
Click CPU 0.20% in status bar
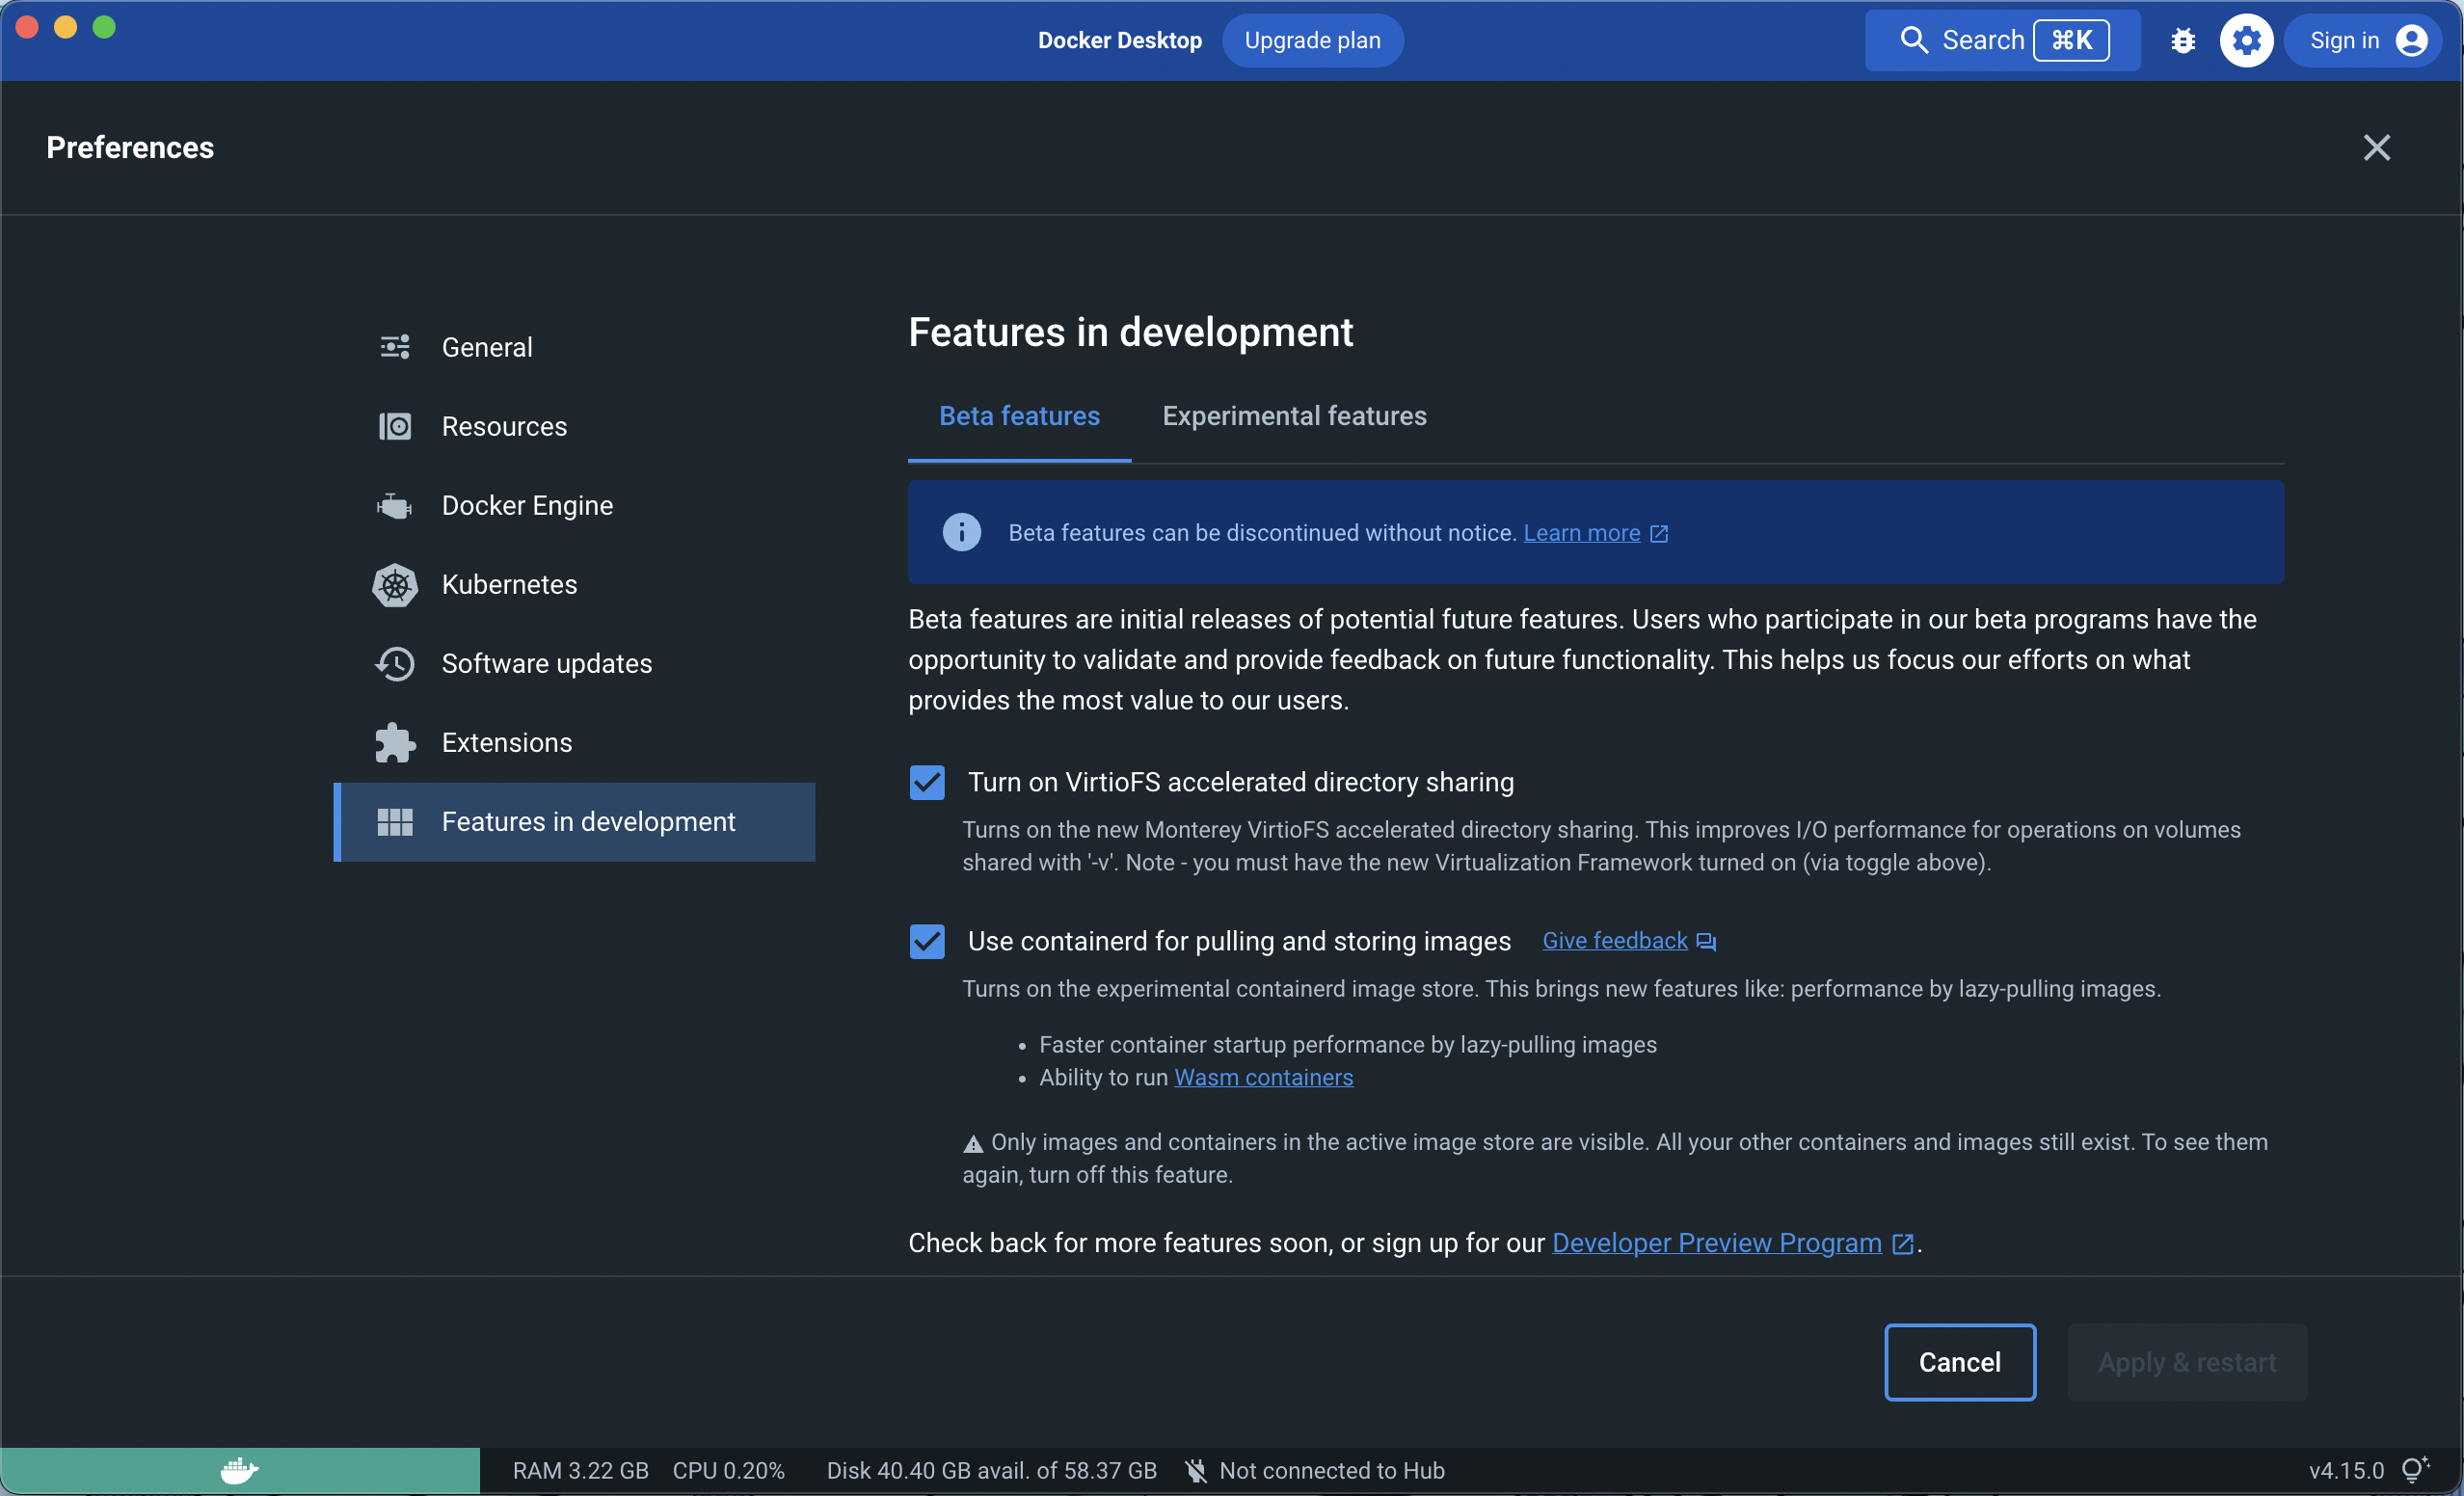tap(728, 1471)
